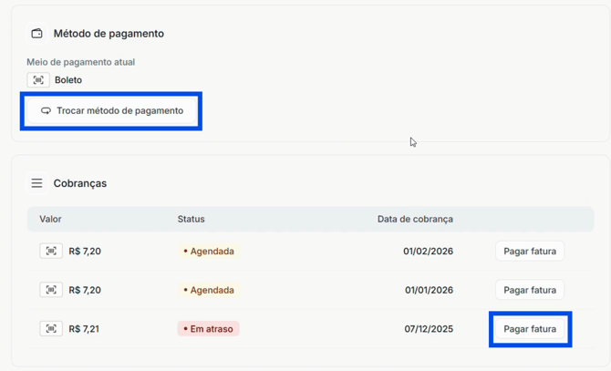This screenshot has width=611, height=371.
Task: Click the Data de cobrança column header
Action: (x=415, y=219)
